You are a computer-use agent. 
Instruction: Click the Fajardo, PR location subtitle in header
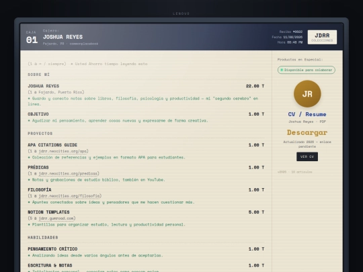click(x=71, y=44)
